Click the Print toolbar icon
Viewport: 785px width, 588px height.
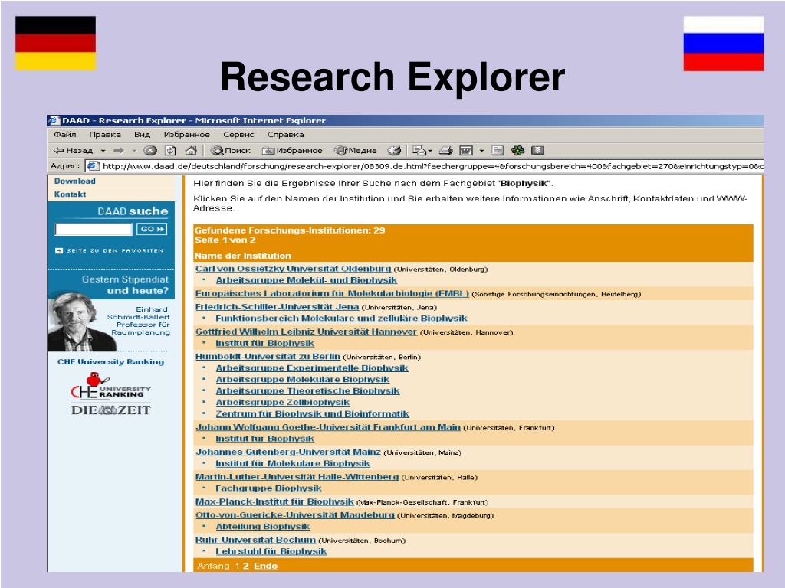coord(445,151)
